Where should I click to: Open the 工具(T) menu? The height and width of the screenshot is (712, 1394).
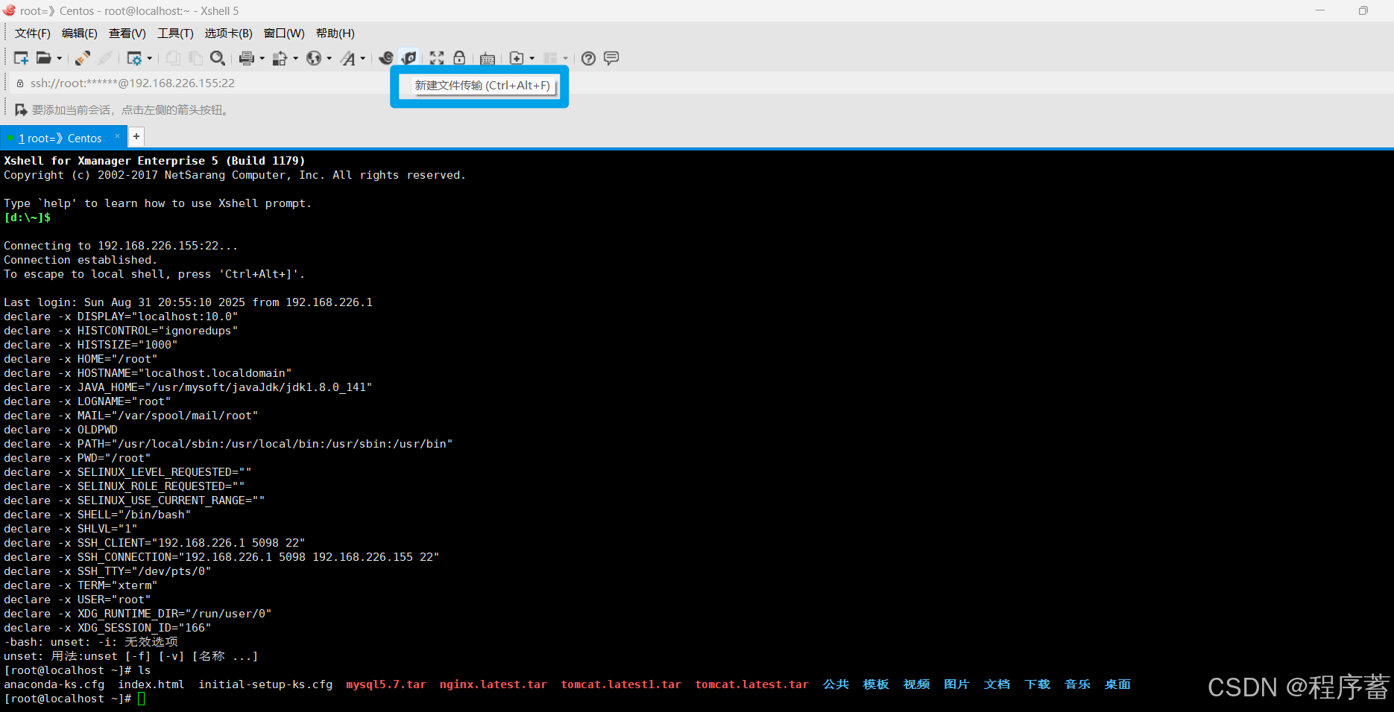pyautogui.click(x=174, y=33)
